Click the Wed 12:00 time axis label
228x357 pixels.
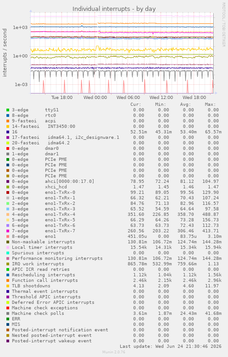click(x=161, y=98)
